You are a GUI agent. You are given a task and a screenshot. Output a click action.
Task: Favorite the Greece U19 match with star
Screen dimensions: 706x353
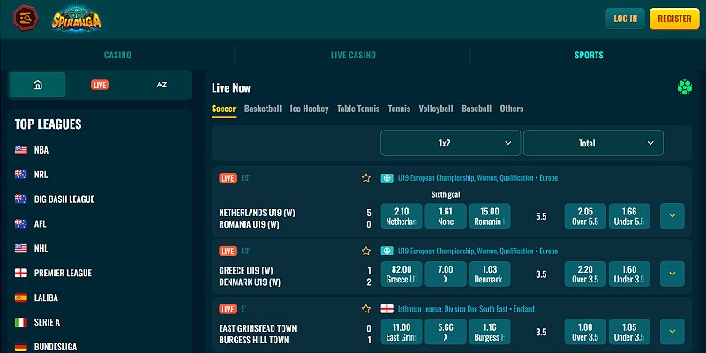click(366, 252)
